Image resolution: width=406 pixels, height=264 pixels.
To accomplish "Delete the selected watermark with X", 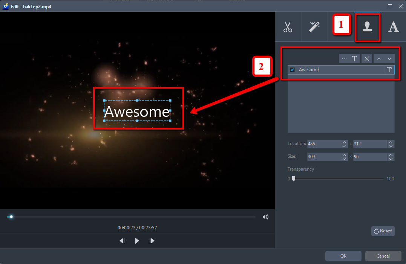I will click(x=366, y=59).
